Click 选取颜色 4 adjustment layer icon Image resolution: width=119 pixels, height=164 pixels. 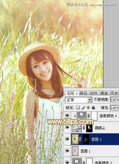tap(81, 115)
